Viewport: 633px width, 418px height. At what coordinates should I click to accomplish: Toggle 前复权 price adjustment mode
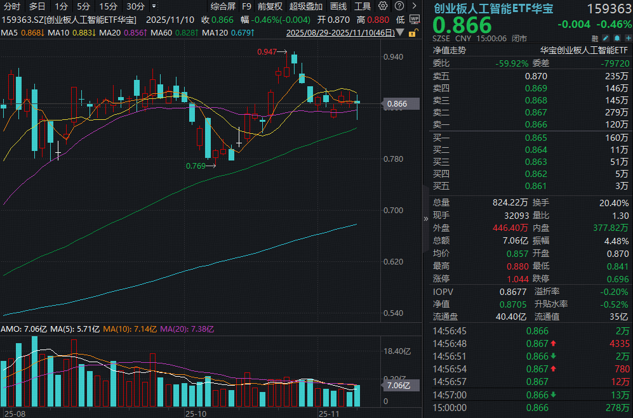(270, 6)
